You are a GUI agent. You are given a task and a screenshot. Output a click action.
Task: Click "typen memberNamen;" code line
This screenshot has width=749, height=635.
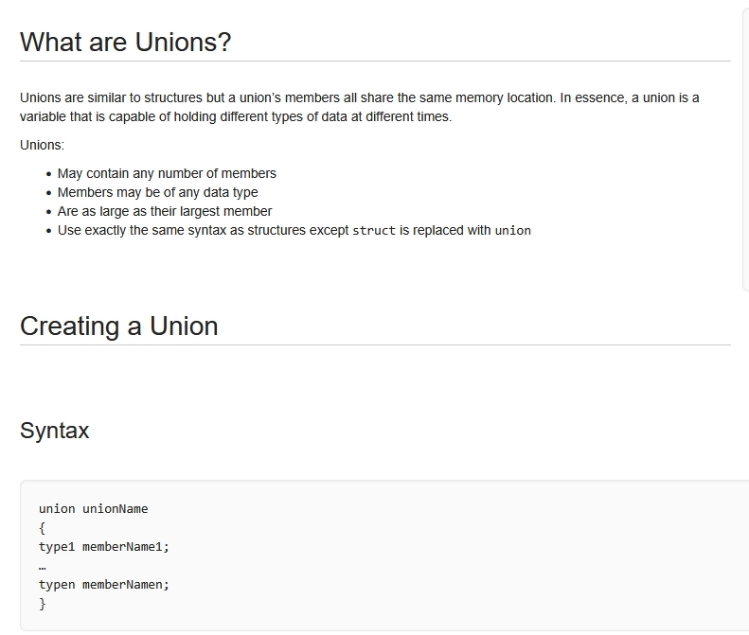pos(103,584)
